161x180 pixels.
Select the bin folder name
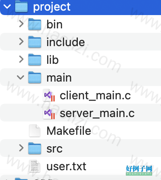coord(54,24)
